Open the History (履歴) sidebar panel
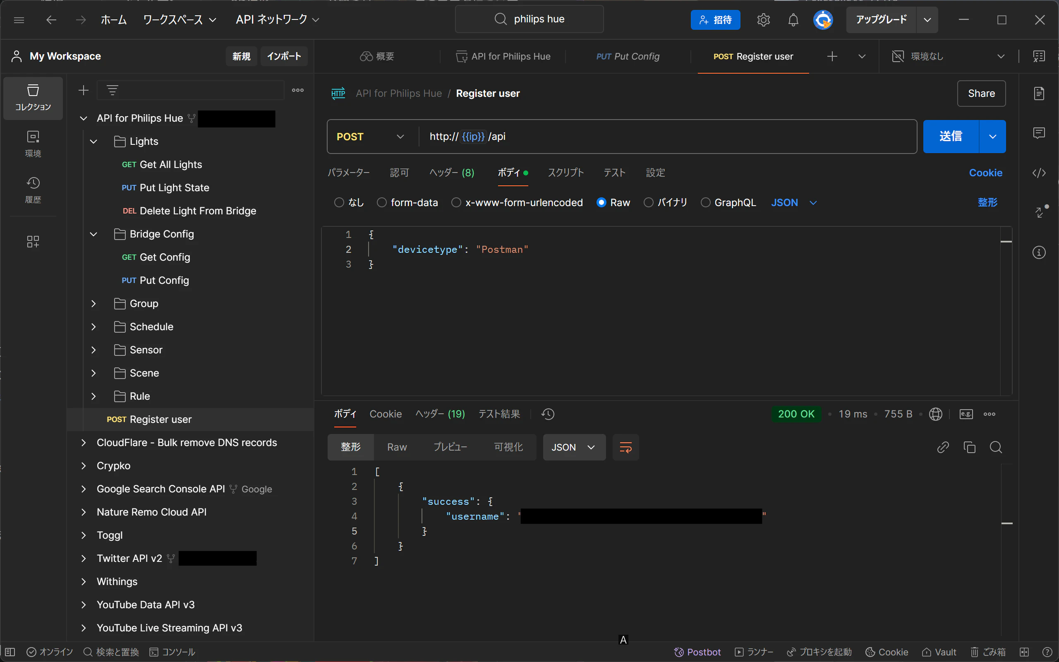This screenshot has height=662, width=1059. click(33, 190)
